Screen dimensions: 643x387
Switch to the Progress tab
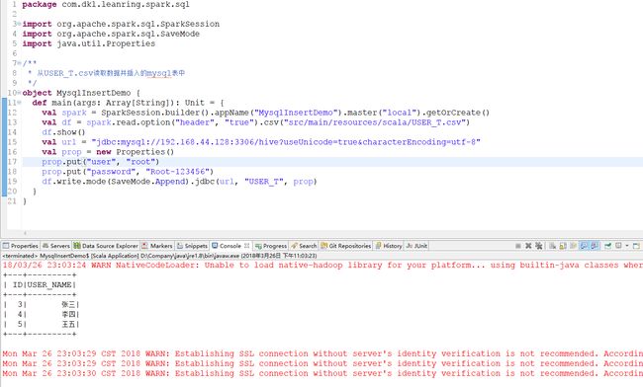271,246
